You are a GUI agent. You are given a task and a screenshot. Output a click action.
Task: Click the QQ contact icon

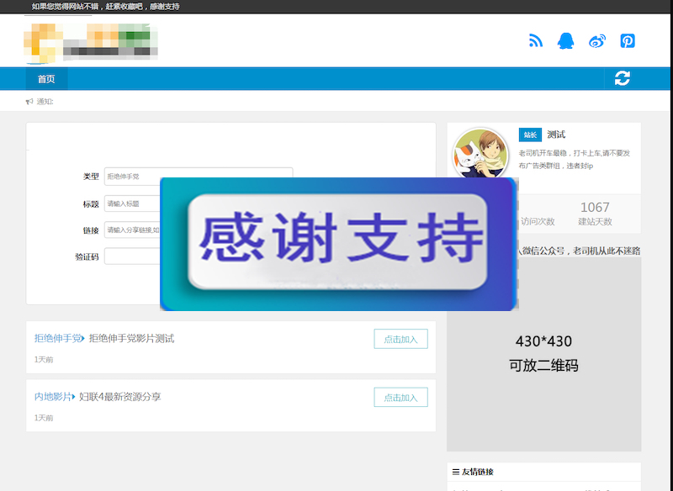point(566,40)
